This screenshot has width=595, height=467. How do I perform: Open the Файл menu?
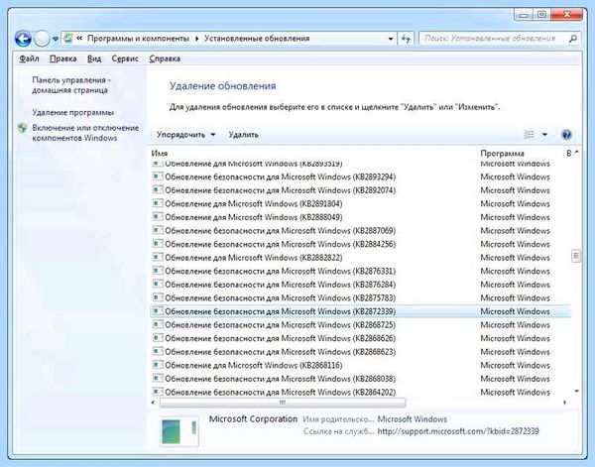(29, 58)
